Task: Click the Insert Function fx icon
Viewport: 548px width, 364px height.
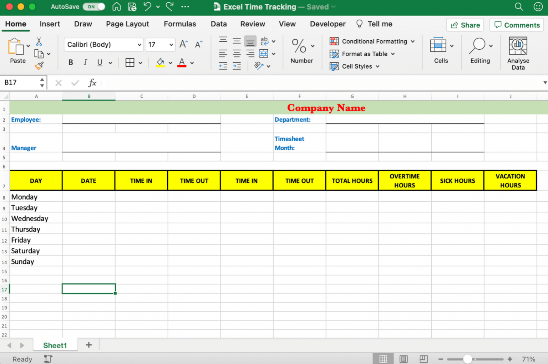Action: (x=92, y=82)
